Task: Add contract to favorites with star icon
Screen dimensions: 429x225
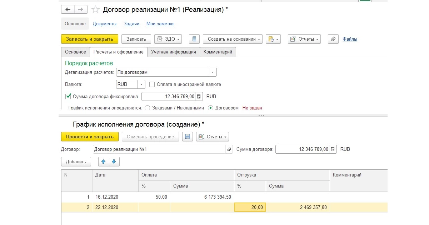Action: click(95, 10)
